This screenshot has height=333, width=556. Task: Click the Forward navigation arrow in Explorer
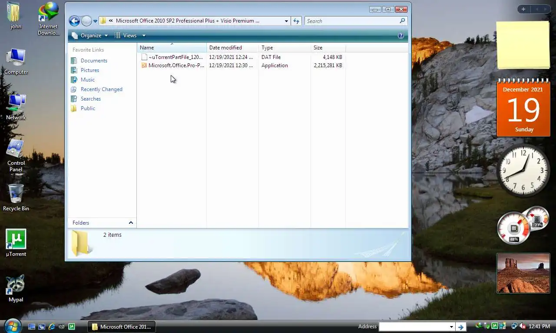[x=86, y=21]
